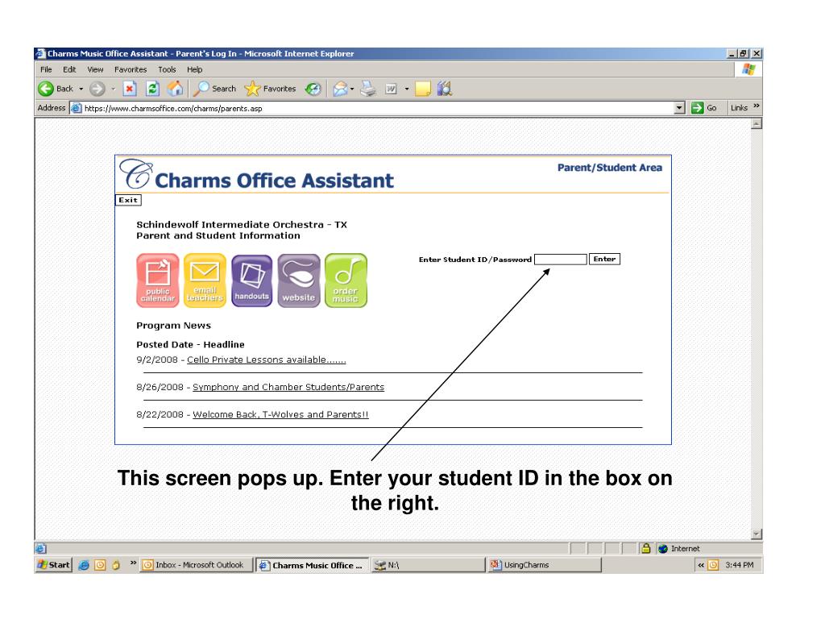The height and width of the screenshot is (619, 825).
Task: Go to the Home page icon
Action: (x=175, y=89)
